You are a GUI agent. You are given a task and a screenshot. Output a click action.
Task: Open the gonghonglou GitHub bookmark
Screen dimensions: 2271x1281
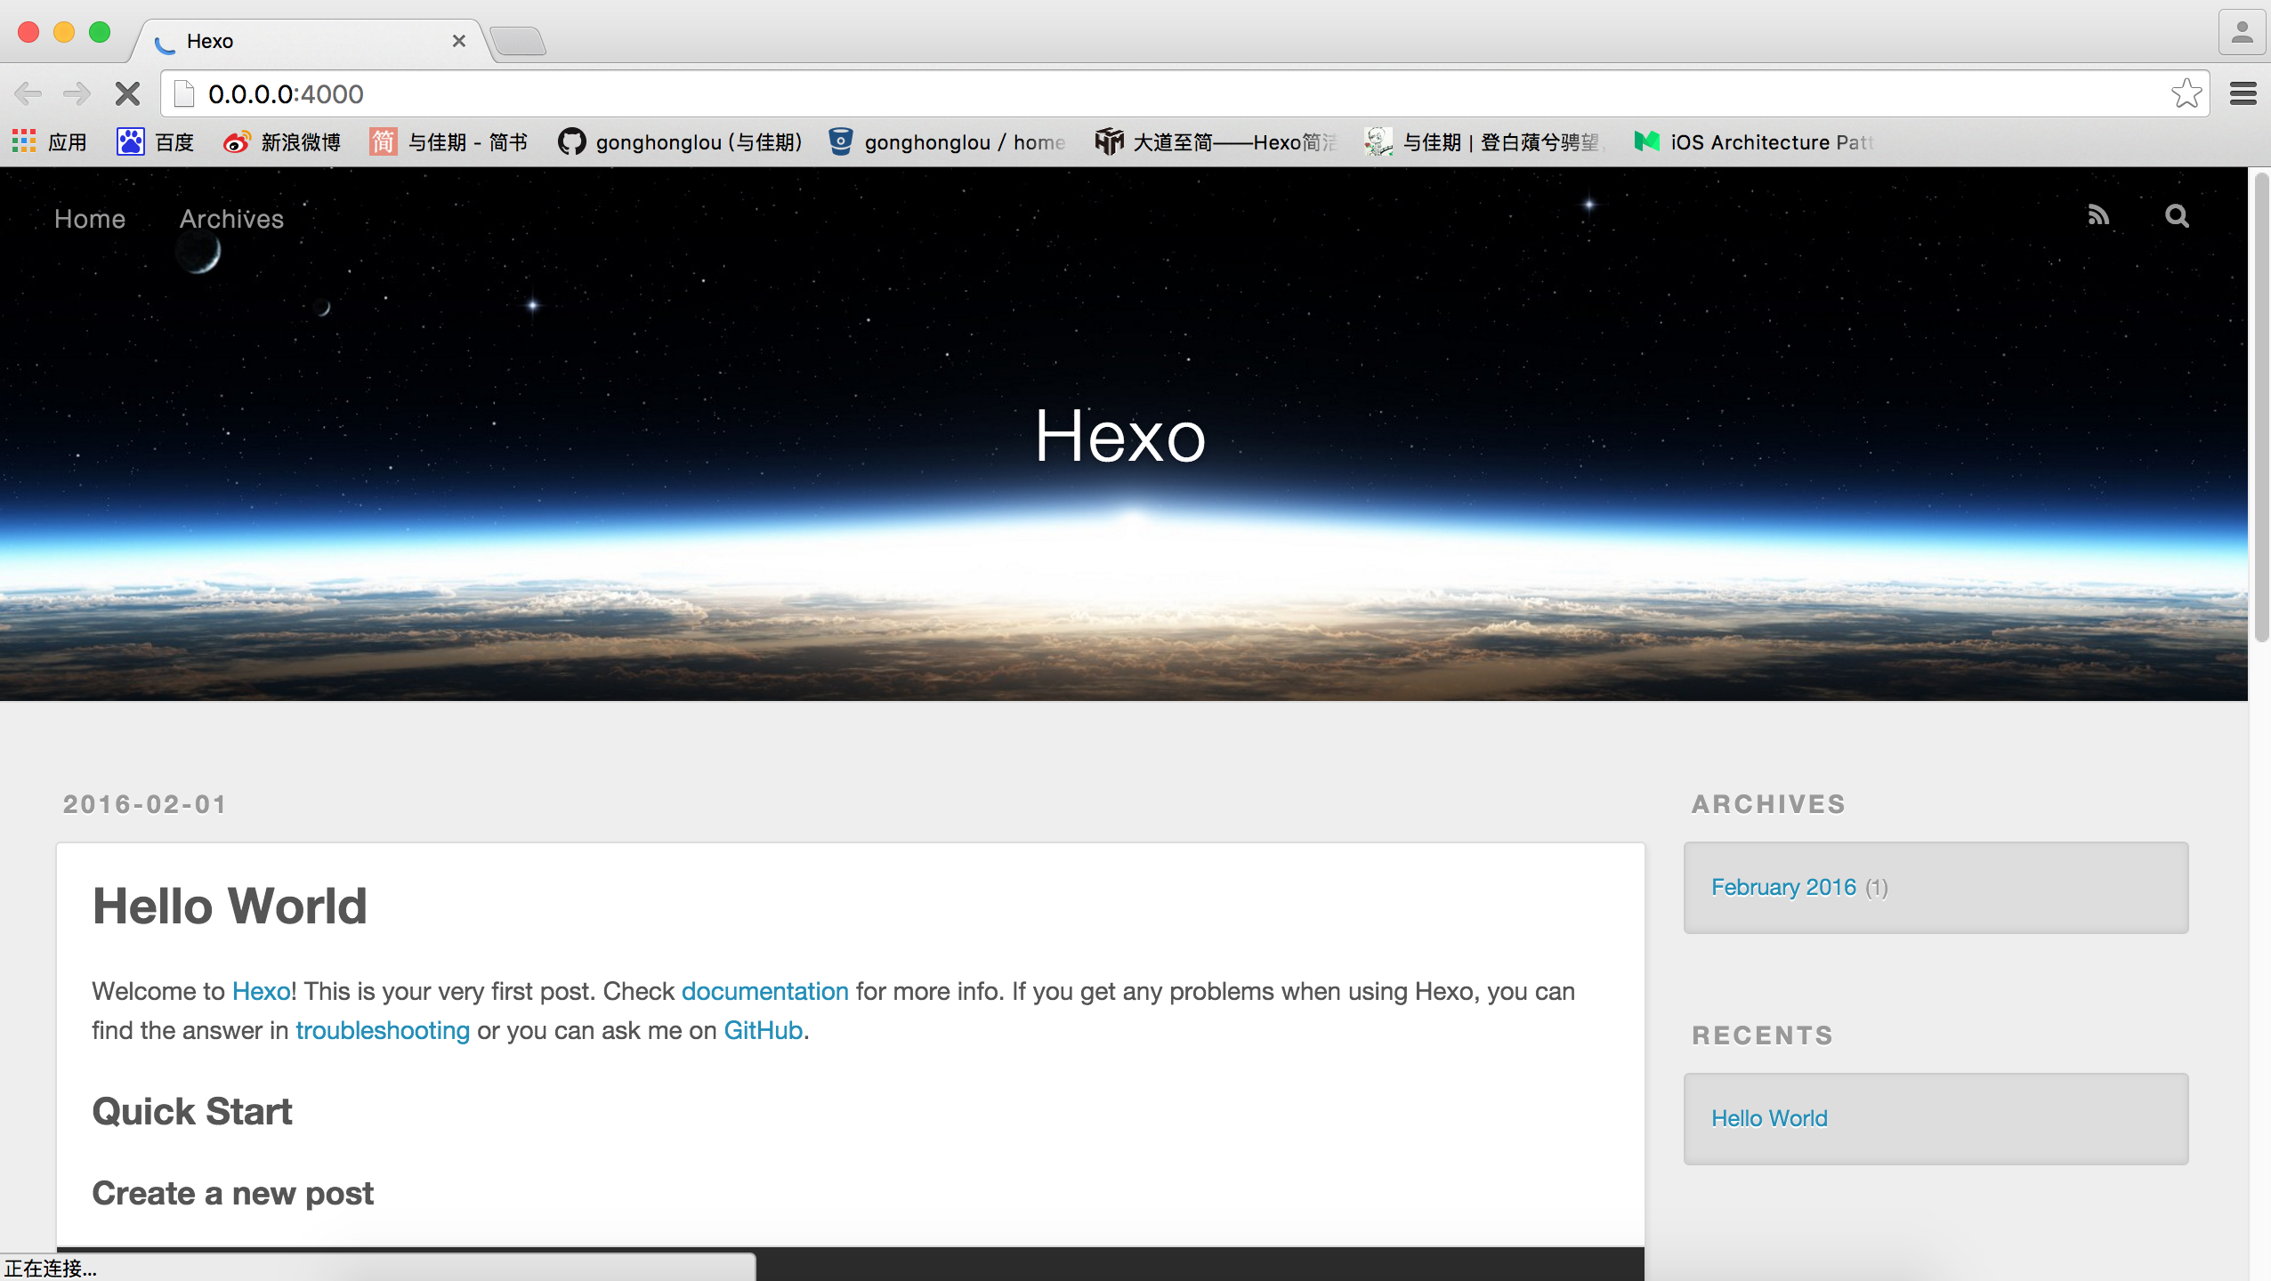[680, 141]
